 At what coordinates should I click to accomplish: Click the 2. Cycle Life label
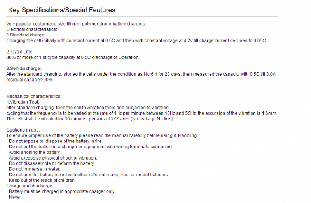19,52
